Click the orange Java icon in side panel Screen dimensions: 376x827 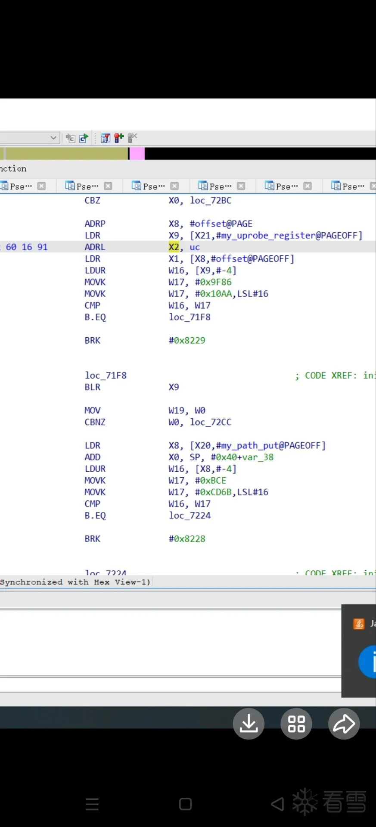359,623
